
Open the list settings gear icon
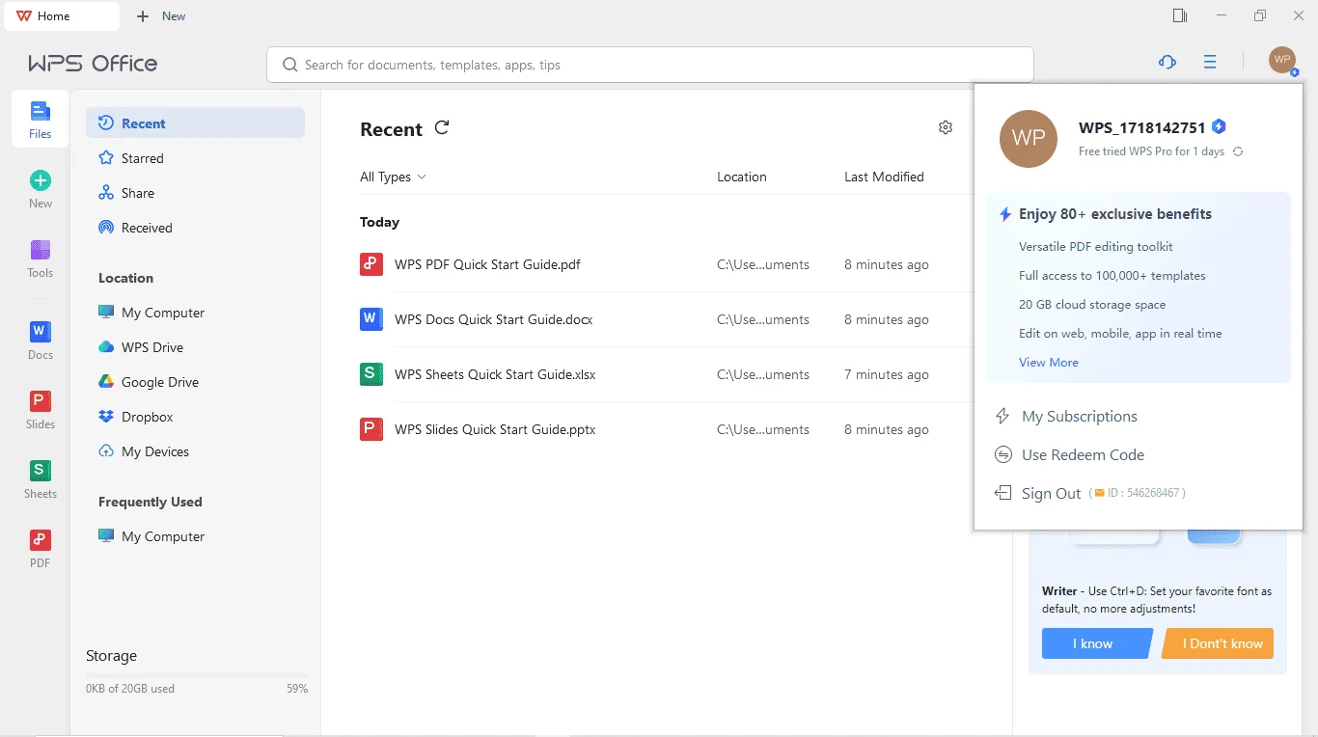pos(946,127)
